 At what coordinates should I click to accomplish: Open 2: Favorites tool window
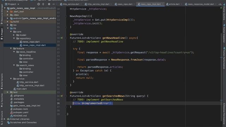(2, 100)
